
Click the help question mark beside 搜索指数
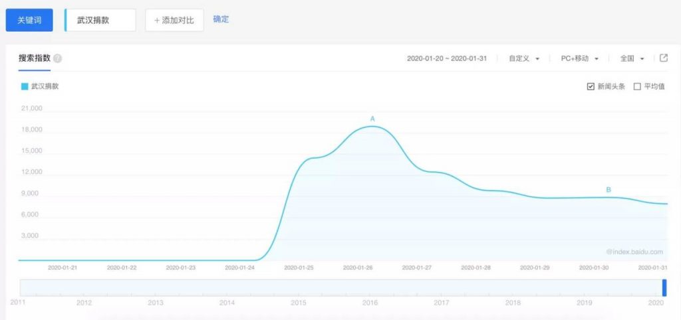(58, 58)
